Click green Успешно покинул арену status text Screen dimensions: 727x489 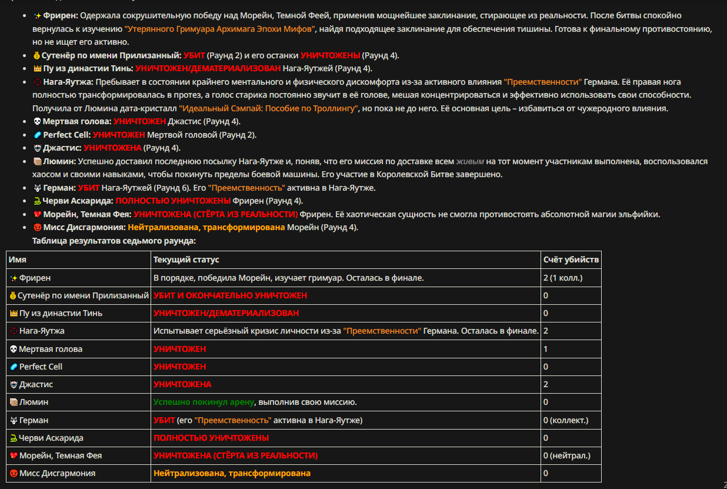point(204,402)
